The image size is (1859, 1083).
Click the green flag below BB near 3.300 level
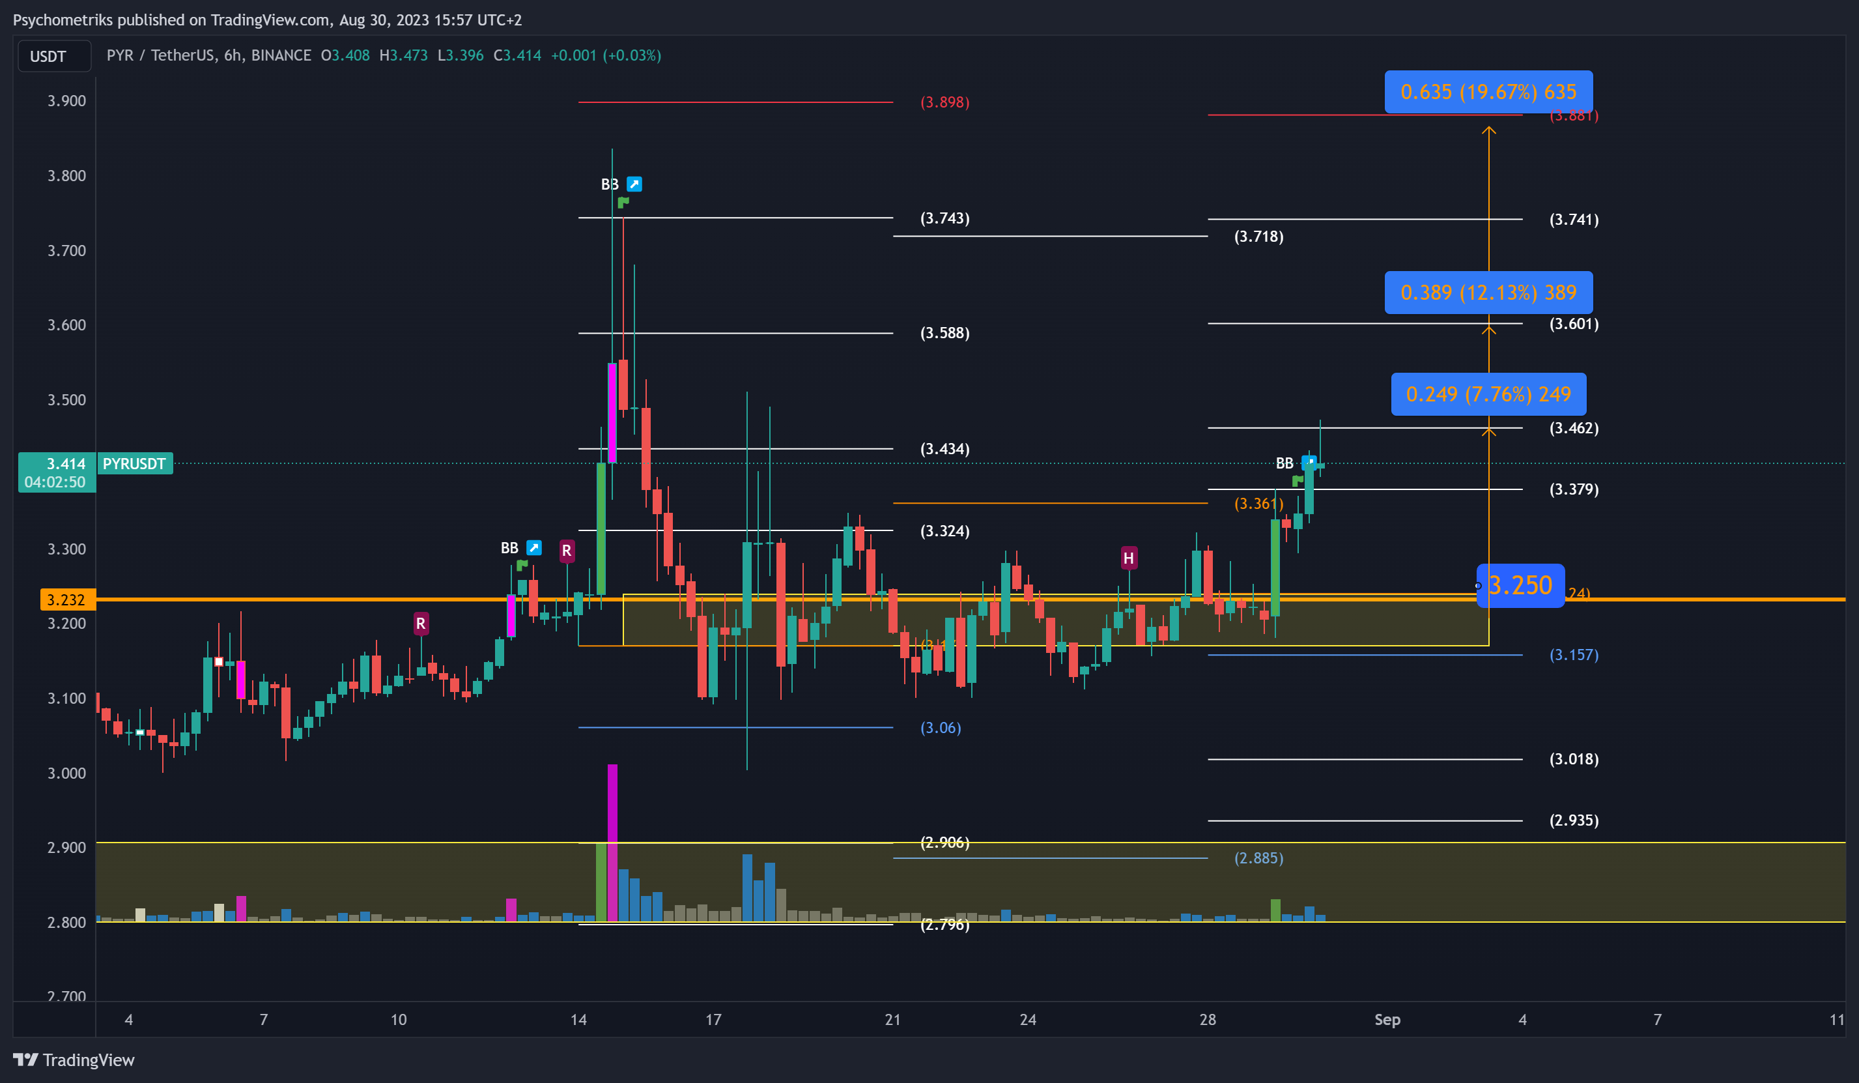[x=522, y=566]
